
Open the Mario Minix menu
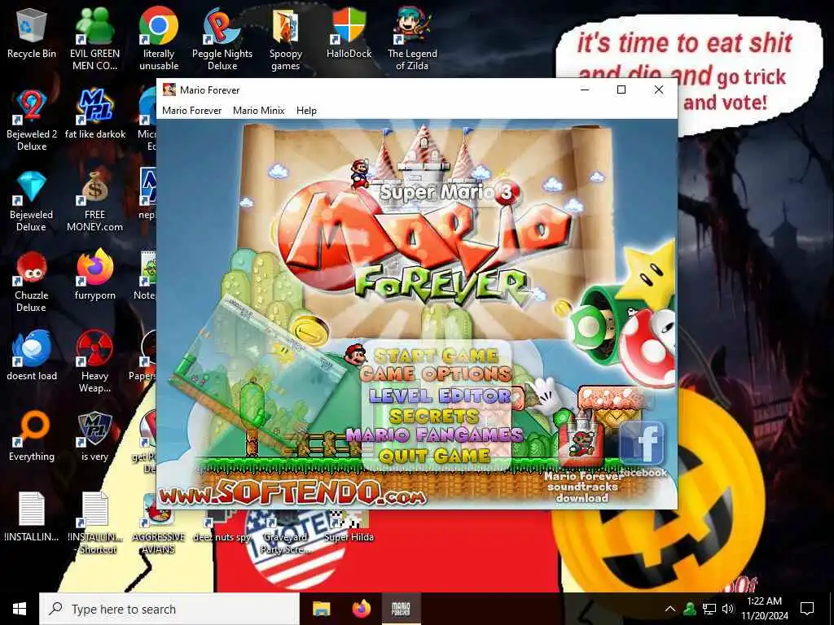coord(258,111)
